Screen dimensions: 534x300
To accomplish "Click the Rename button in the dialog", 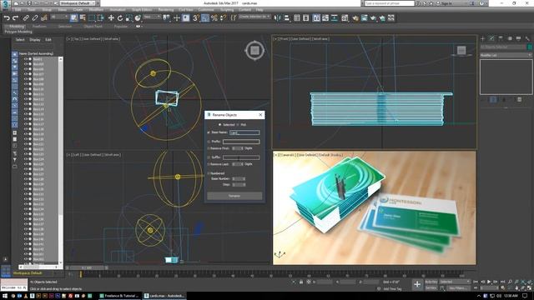I will (x=234, y=196).
